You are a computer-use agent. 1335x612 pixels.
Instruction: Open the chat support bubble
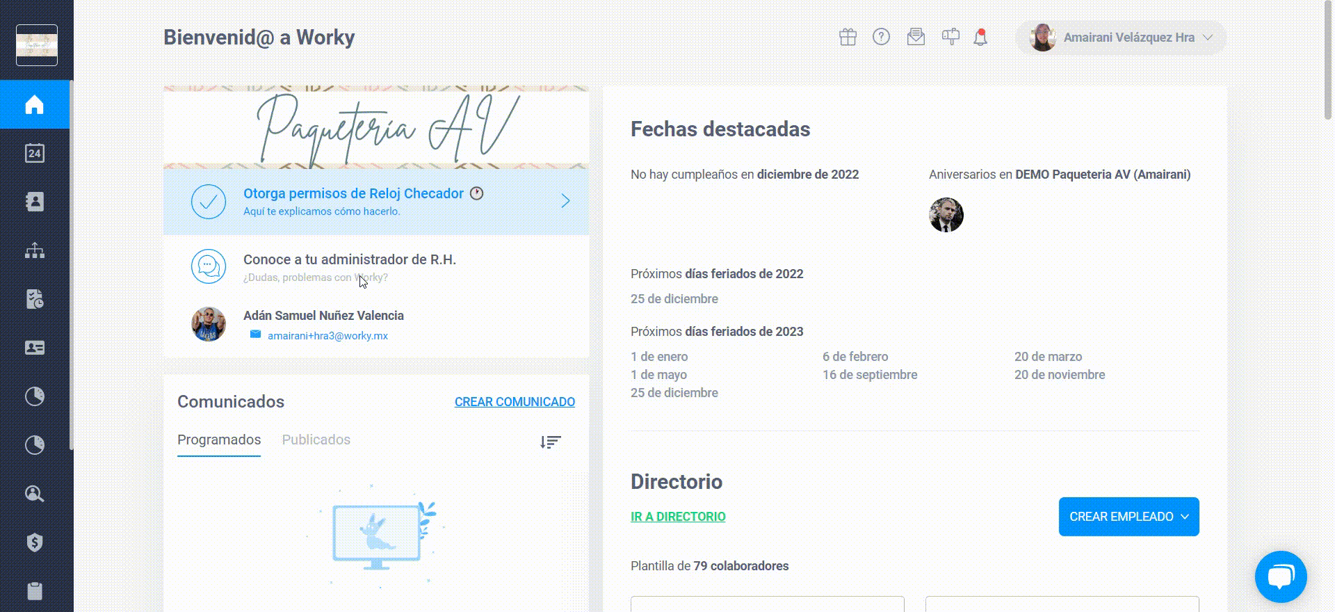coord(1281,577)
